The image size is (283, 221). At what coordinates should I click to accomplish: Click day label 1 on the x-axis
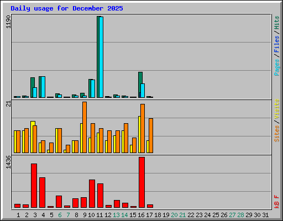(x=18, y=215)
